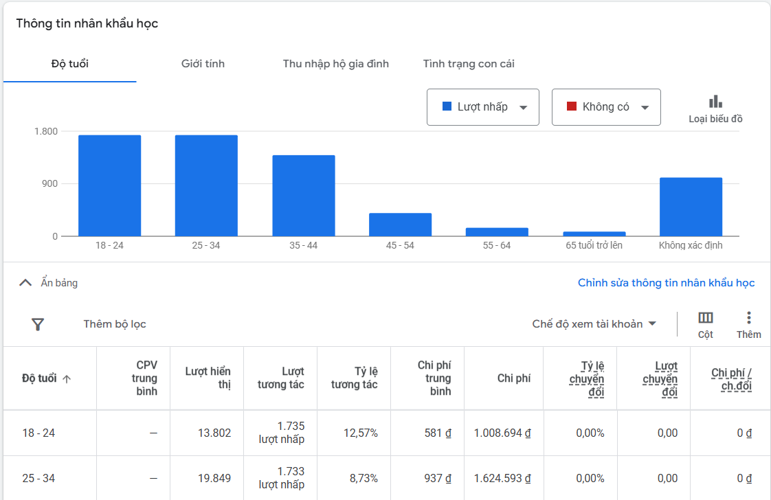Open the Thêm three-dot menu
The width and height of the screenshot is (771, 500).
[x=748, y=318]
